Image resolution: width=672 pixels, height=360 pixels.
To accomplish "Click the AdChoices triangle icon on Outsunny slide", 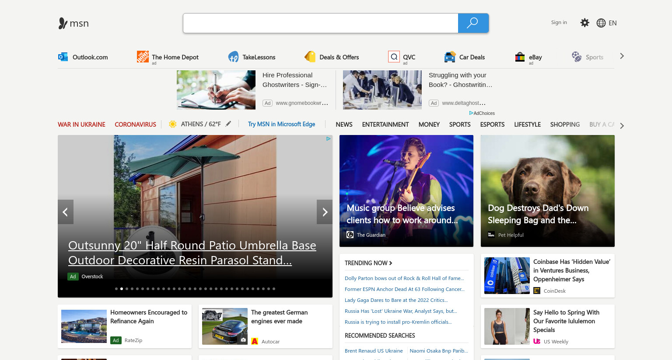I will (x=328, y=139).
